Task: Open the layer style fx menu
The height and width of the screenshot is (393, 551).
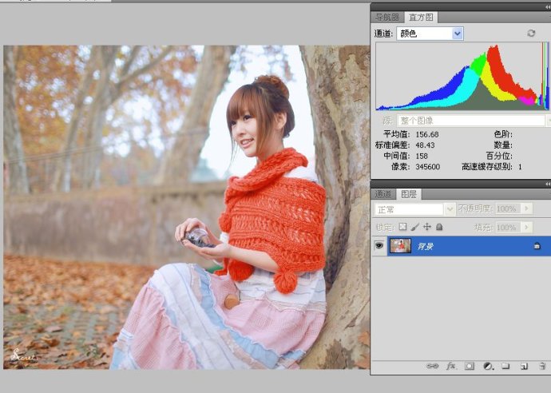Action: (451, 366)
